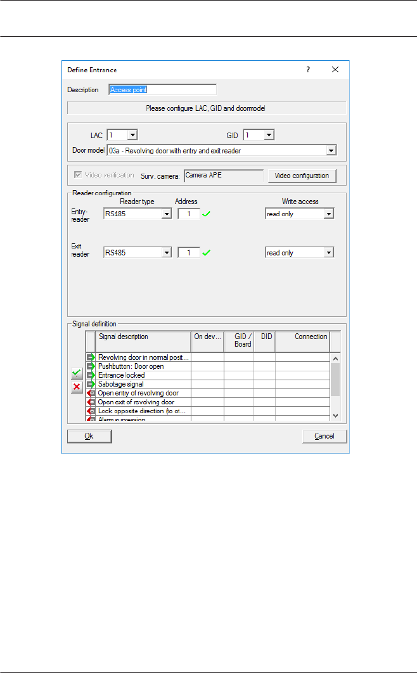The width and height of the screenshot is (417, 673).
Task: Select the Lock opposite direction signal row
Action: click(208, 411)
